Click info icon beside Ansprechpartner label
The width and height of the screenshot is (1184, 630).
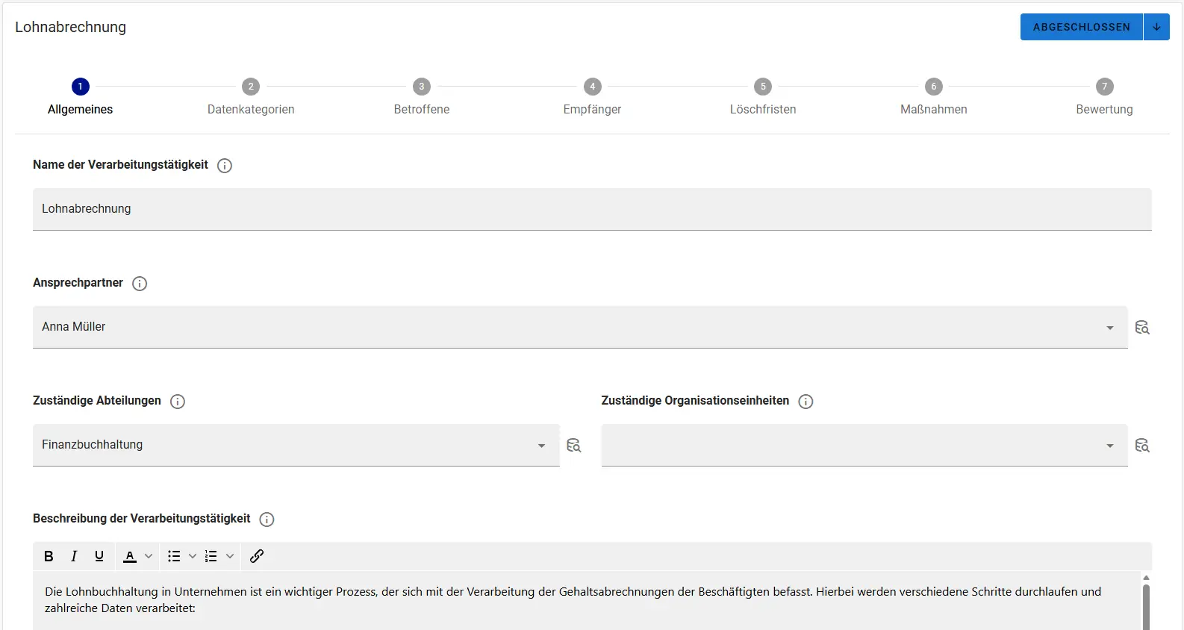click(140, 284)
